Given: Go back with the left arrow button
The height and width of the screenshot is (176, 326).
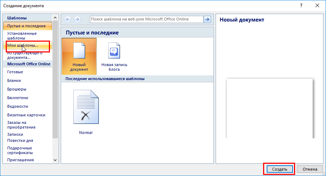Looking at the screenshot, I should pyautogui.click(x=68, y=19).
